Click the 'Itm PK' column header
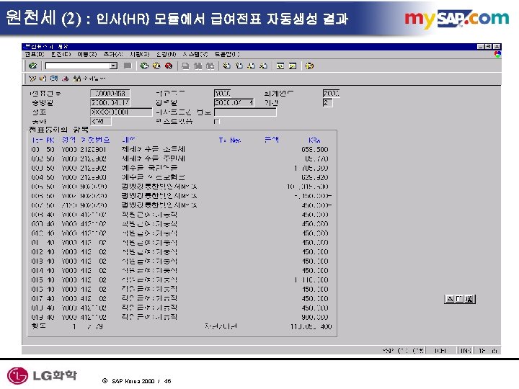 tap(43, 140)
